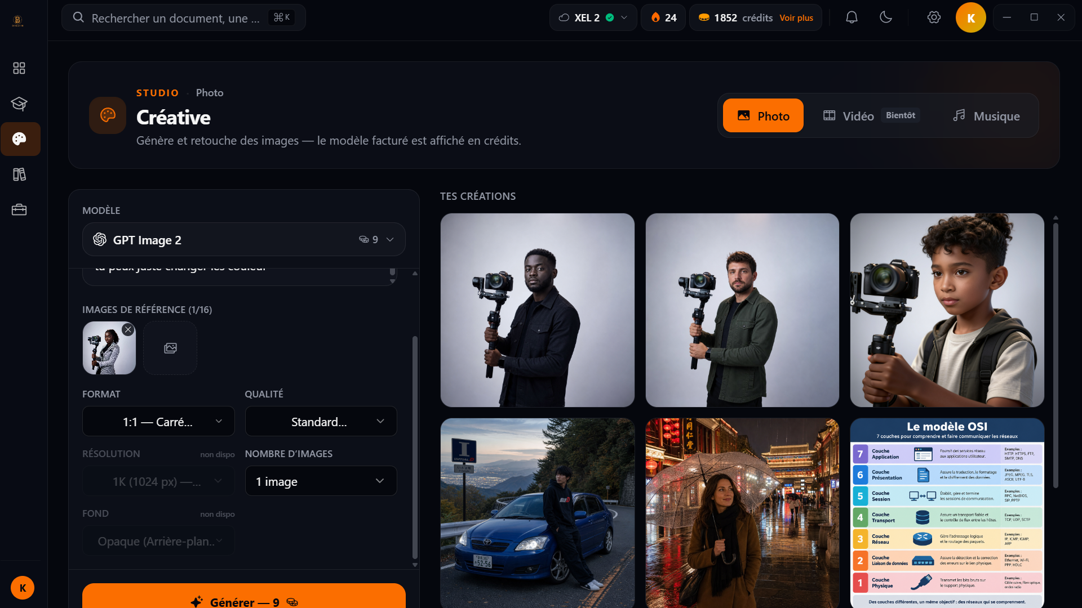Open creation of man in green jacket

tap(742, 310)
